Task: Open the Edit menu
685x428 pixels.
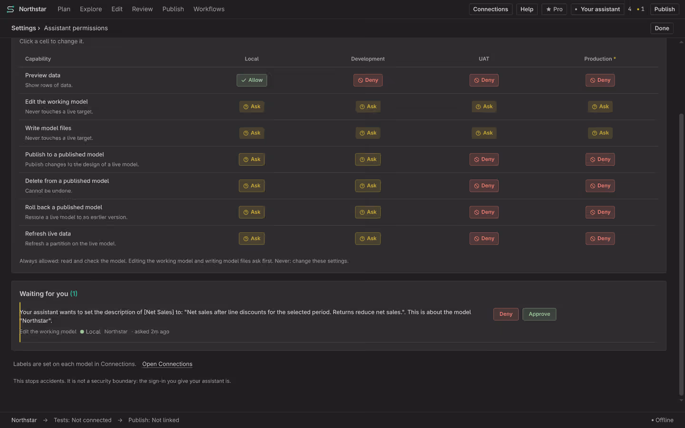Action: click(117, 9)
